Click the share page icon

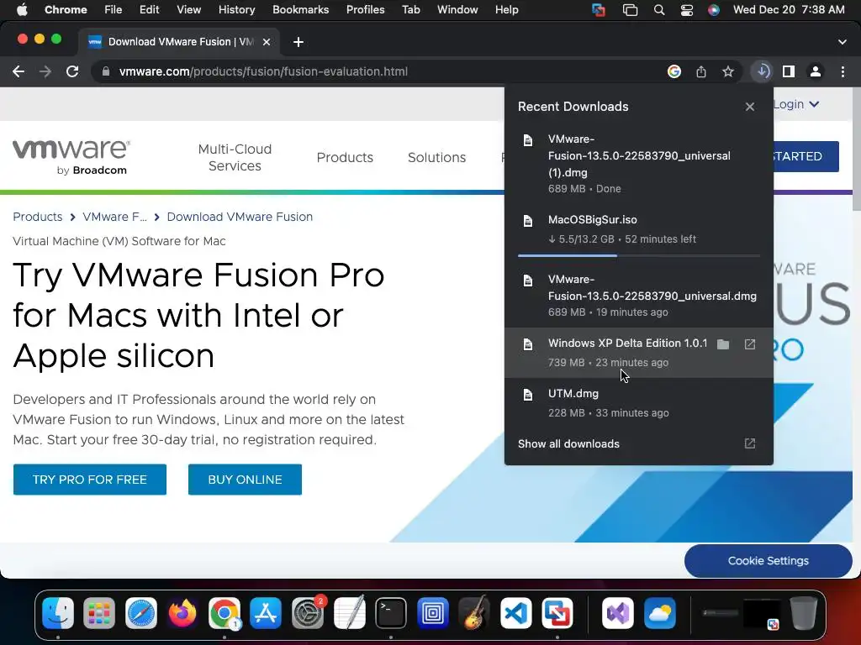tap(701, 71)
